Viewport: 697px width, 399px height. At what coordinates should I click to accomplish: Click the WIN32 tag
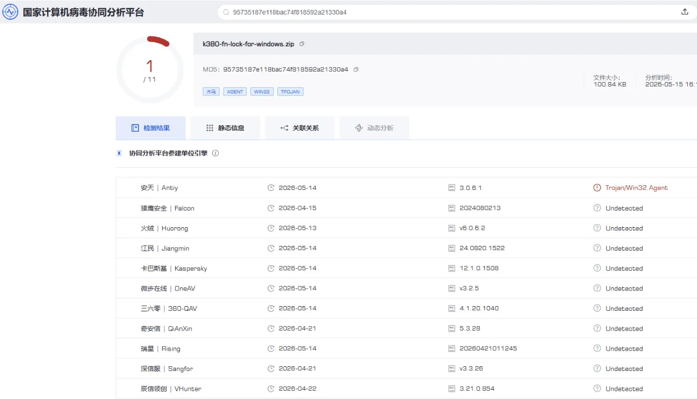click(262, 91)
